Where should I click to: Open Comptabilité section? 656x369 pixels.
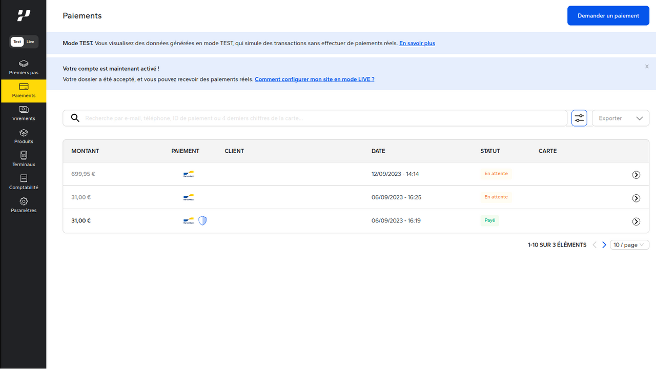click(x=24, y=182)
